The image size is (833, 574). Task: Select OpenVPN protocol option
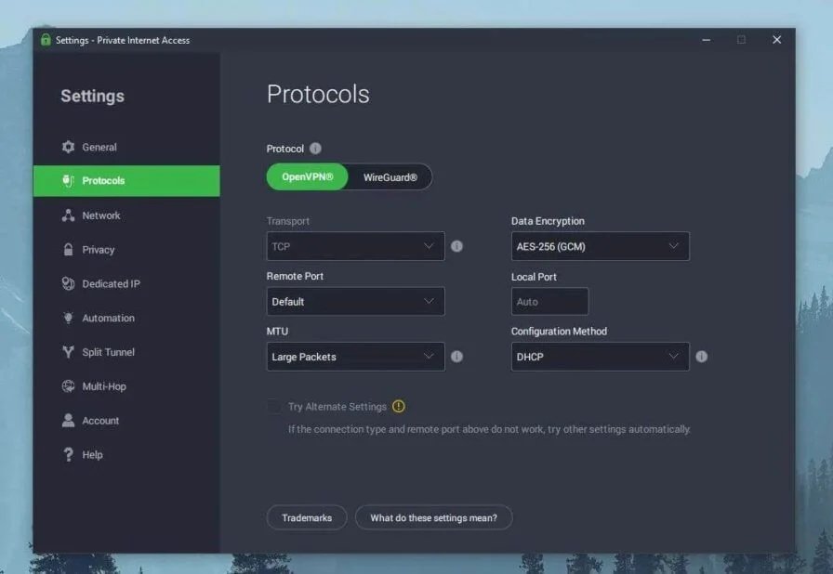(307, 176)
